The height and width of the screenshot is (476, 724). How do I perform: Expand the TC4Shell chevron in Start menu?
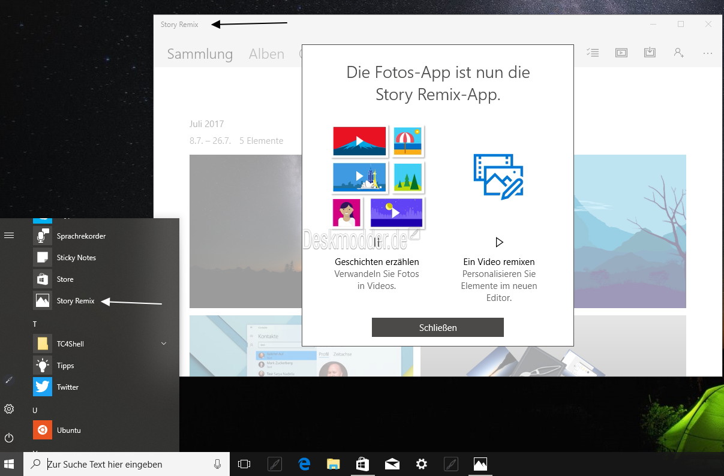pos(164,344)
